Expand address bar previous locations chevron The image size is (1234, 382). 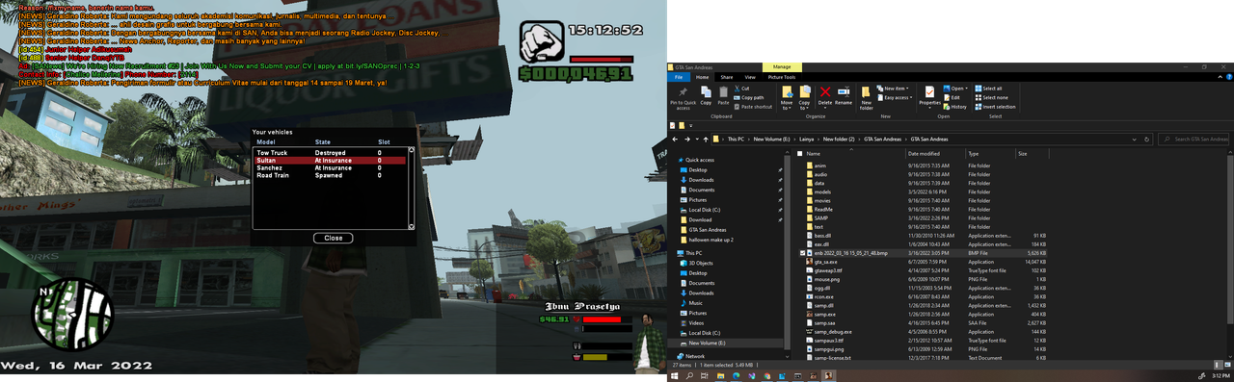(1133, 140)
